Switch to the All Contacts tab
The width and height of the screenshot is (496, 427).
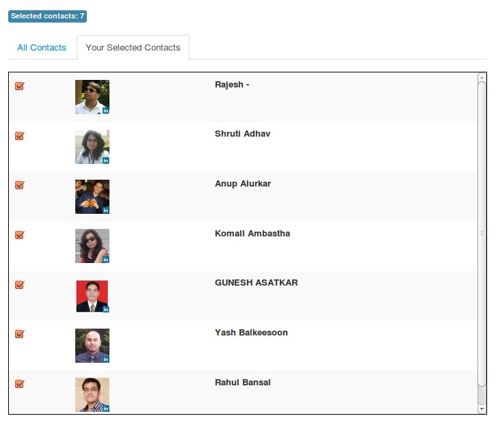click(42, 48)
